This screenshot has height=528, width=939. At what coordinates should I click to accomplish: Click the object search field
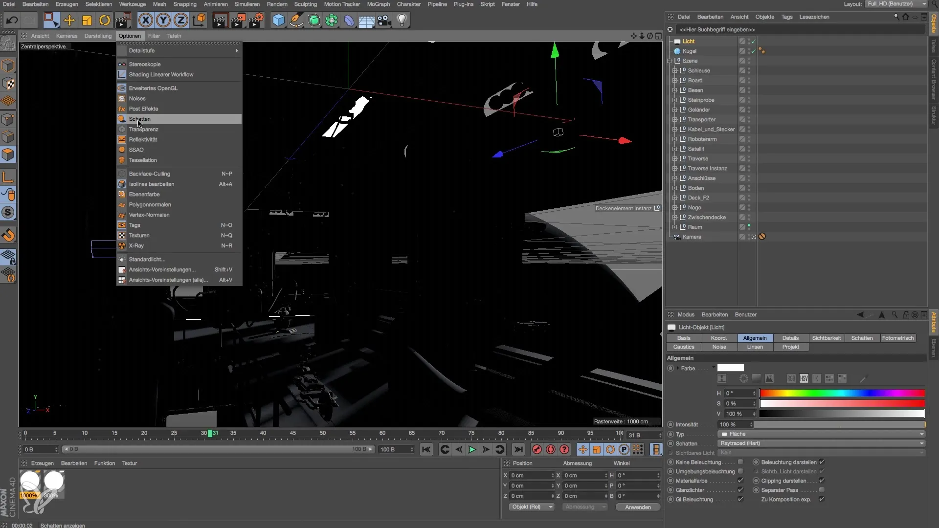[800, 30]
